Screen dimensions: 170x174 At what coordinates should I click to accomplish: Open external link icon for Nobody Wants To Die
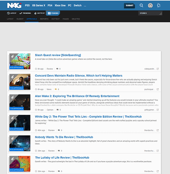pos(158,151)
